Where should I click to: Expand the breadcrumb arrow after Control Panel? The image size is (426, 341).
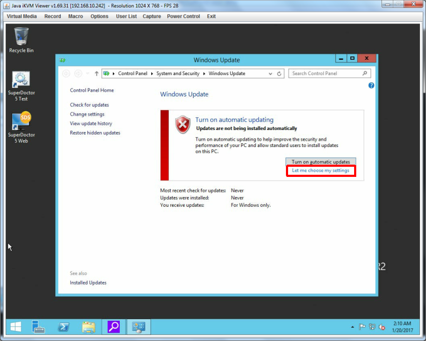pyautogui.click(x=152, y=74)
